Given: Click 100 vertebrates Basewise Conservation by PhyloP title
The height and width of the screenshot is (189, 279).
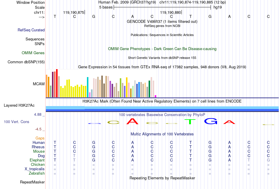Looking at the screenshot, I should pyautogui.click(x=162, y=115).
